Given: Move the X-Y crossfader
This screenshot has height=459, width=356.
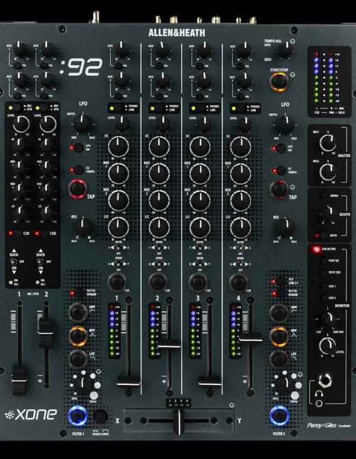Looking at the screenshot, I should tap(179, 422).
